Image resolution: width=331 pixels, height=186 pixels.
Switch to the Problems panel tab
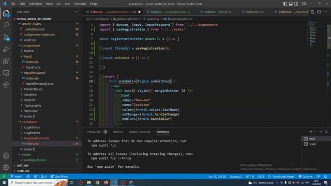click(x=97, y=132)
